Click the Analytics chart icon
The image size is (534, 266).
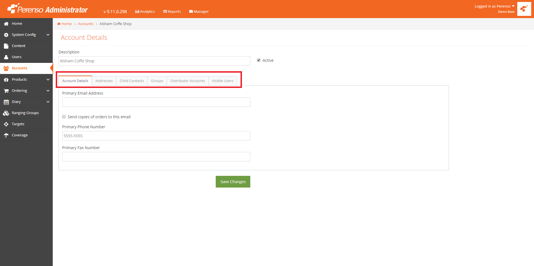click(x=137, y=12)
